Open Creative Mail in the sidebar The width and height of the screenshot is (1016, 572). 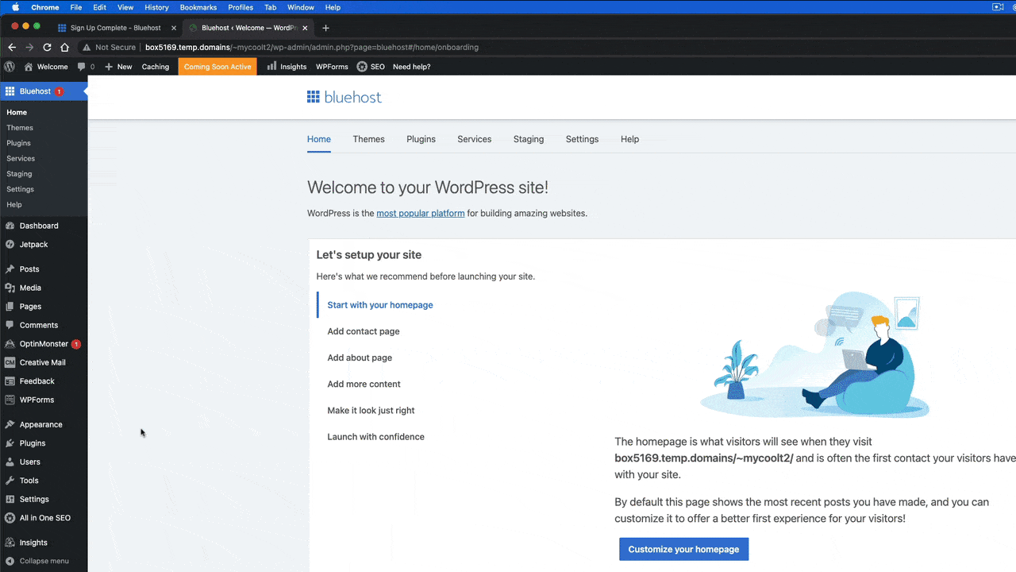coord(44,362)
